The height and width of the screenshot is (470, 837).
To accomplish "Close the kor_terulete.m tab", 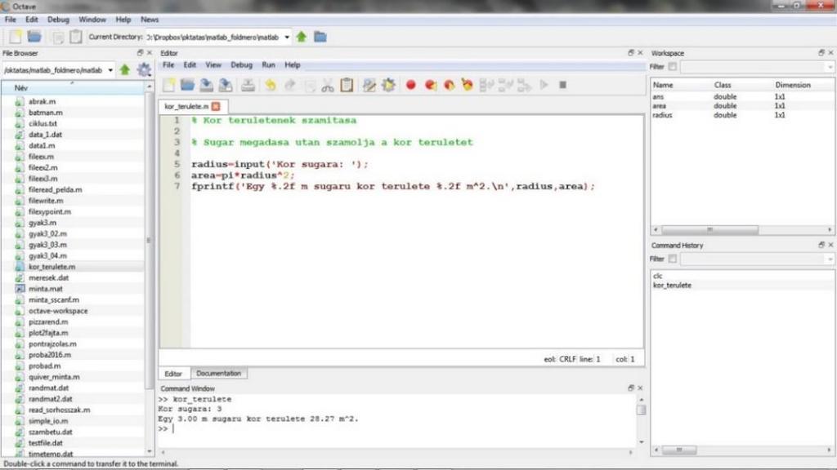I will point(216,107).
